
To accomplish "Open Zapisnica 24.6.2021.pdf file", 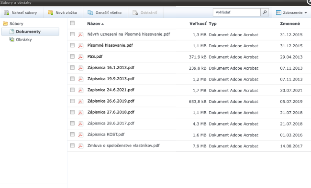I will [x=111, y=90].
